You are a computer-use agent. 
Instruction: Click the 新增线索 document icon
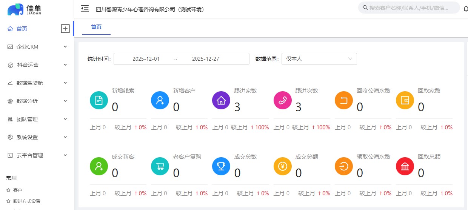click(99, 100)
